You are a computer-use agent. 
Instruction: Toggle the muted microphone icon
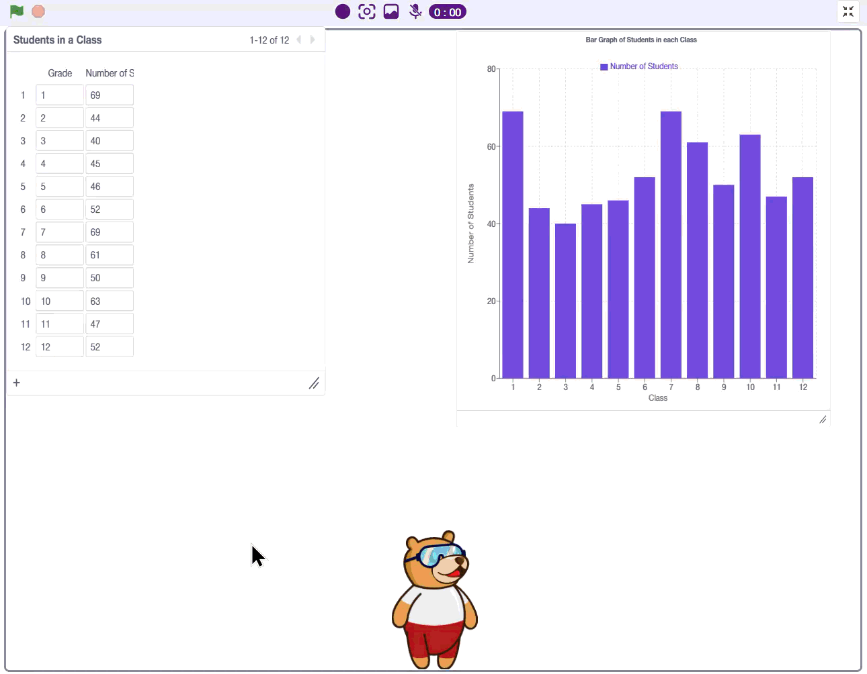415,11
